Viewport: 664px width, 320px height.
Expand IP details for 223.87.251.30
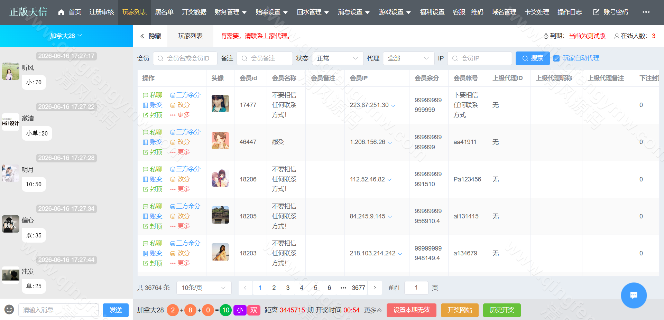[x=393, y=105]
